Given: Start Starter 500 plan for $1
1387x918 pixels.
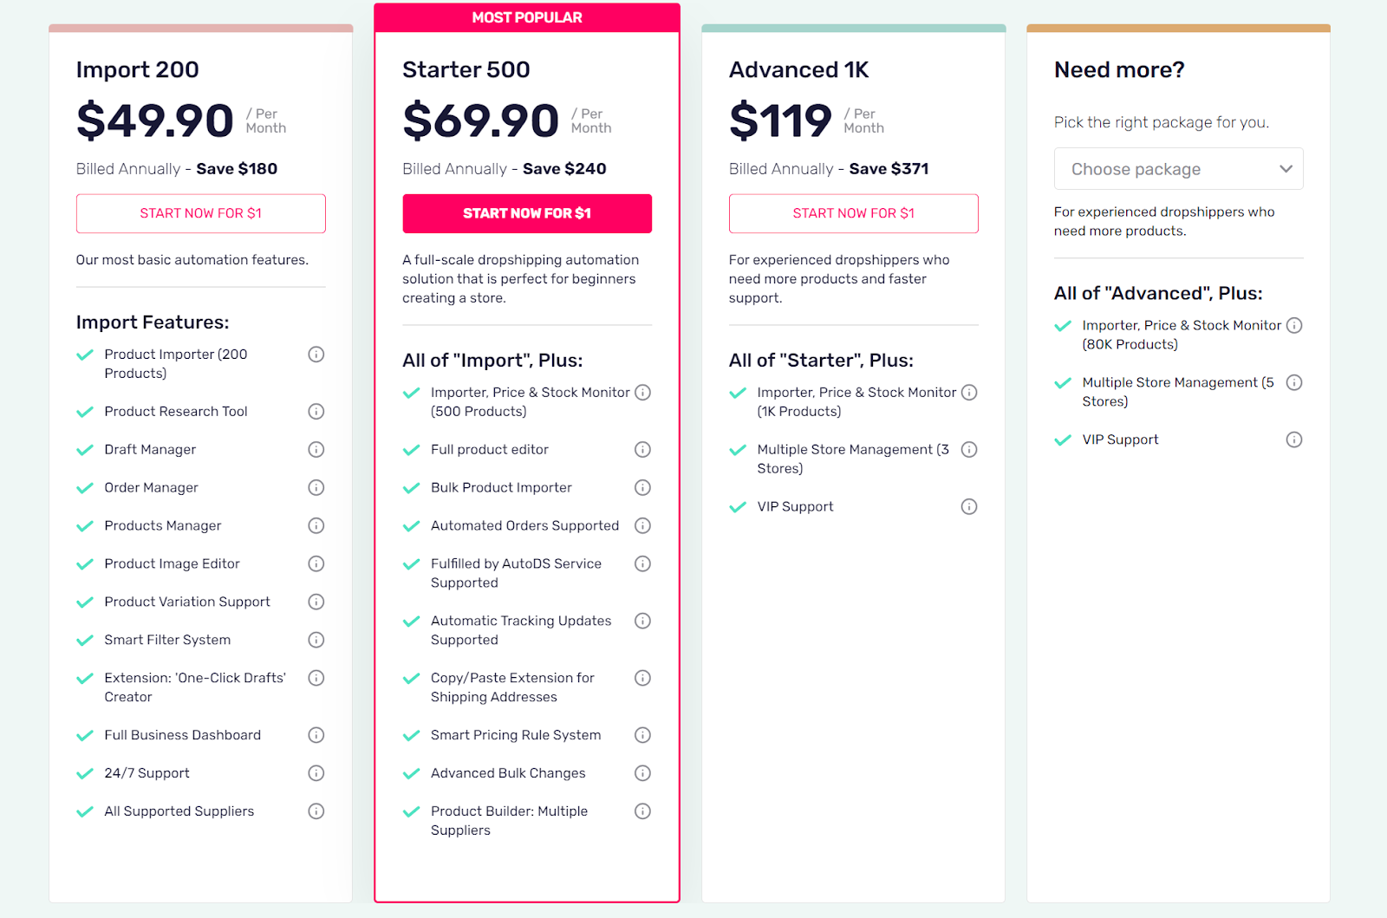Looking at the screenshot, I should (527, 213).
